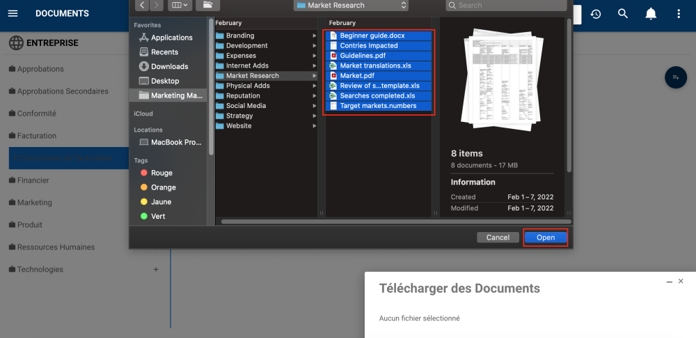Open the hamburger menu in Documents app
This screenshot has height=338, width=696.
13,14
